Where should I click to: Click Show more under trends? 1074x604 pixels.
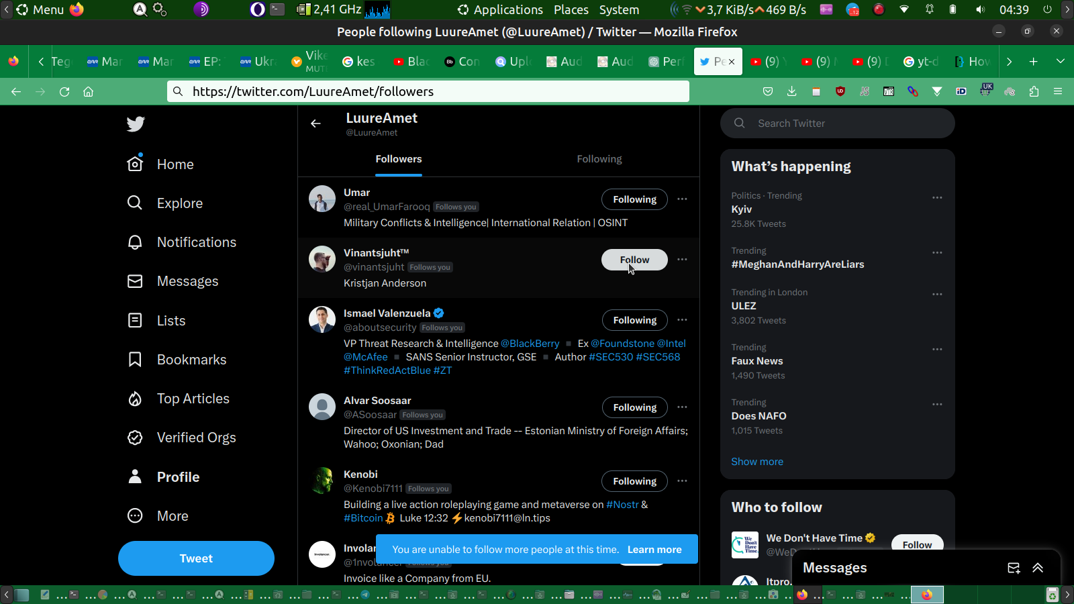tap(757, 462)
